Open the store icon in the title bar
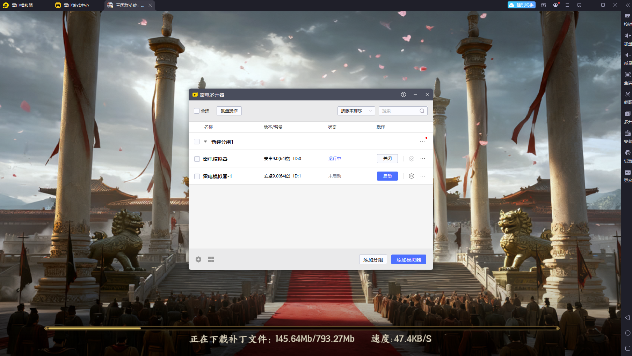The height and width of the screenshot is (356, 632). click(544, 5)
